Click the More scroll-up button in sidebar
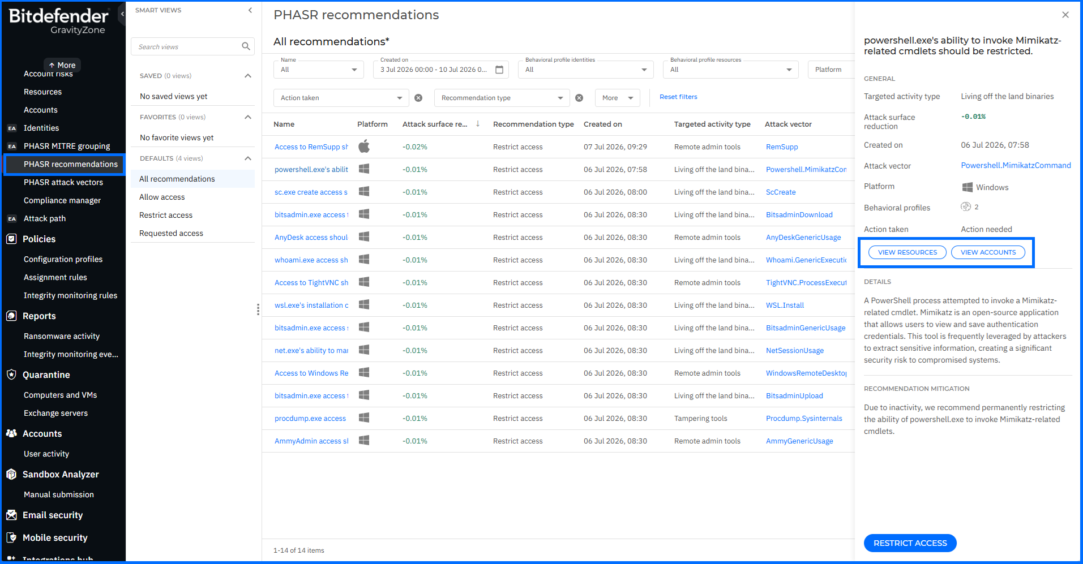This screenshot has width=1083, height=564. [x=62, y=65]
